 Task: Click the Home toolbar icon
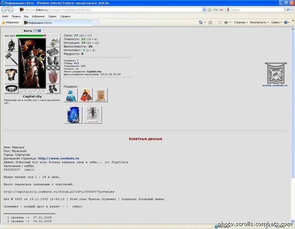click(x=201, y=23)
